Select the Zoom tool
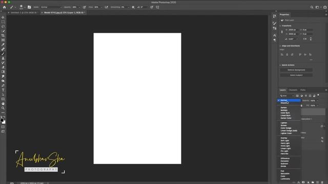This screenshot has height=184, width=328. 3,108
